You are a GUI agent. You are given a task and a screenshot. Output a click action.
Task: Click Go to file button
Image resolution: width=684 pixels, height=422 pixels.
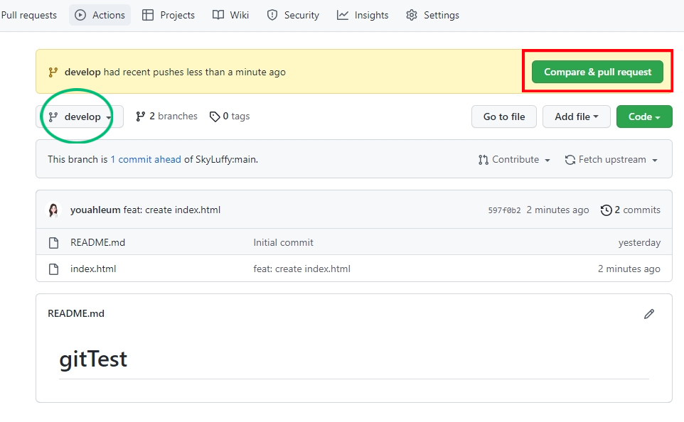coord(504,117)
